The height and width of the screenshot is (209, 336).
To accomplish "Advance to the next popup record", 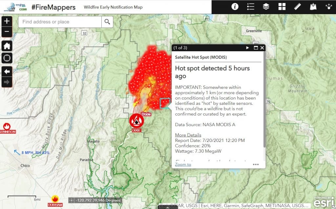I will [x=247, y=48].
